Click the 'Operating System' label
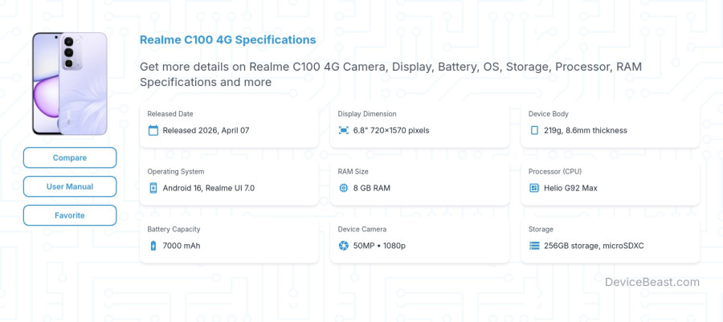 click(x=176, y=171)
